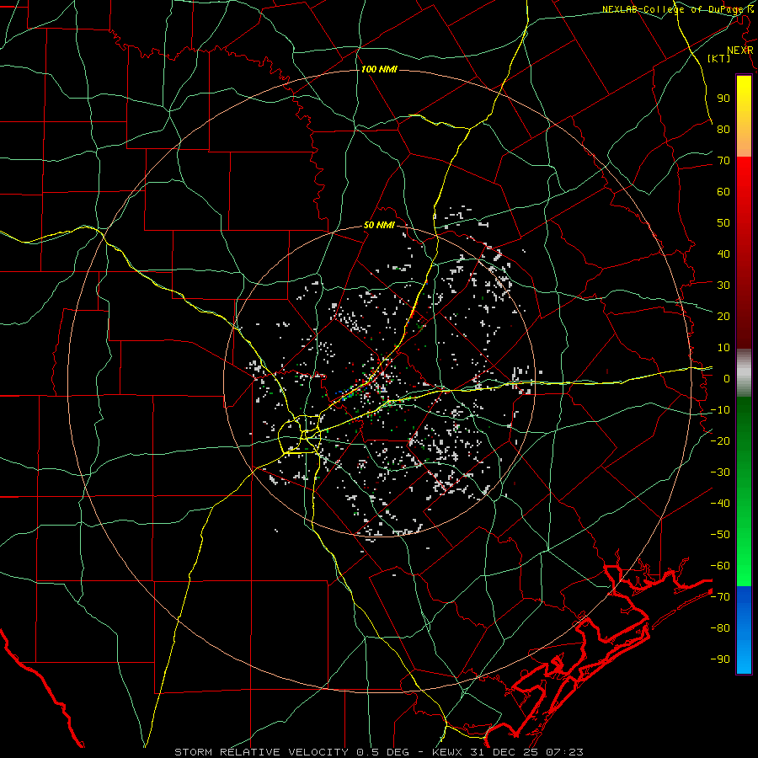
Task: Select the '80' value on the velocity scale
Action: point(723,129)
